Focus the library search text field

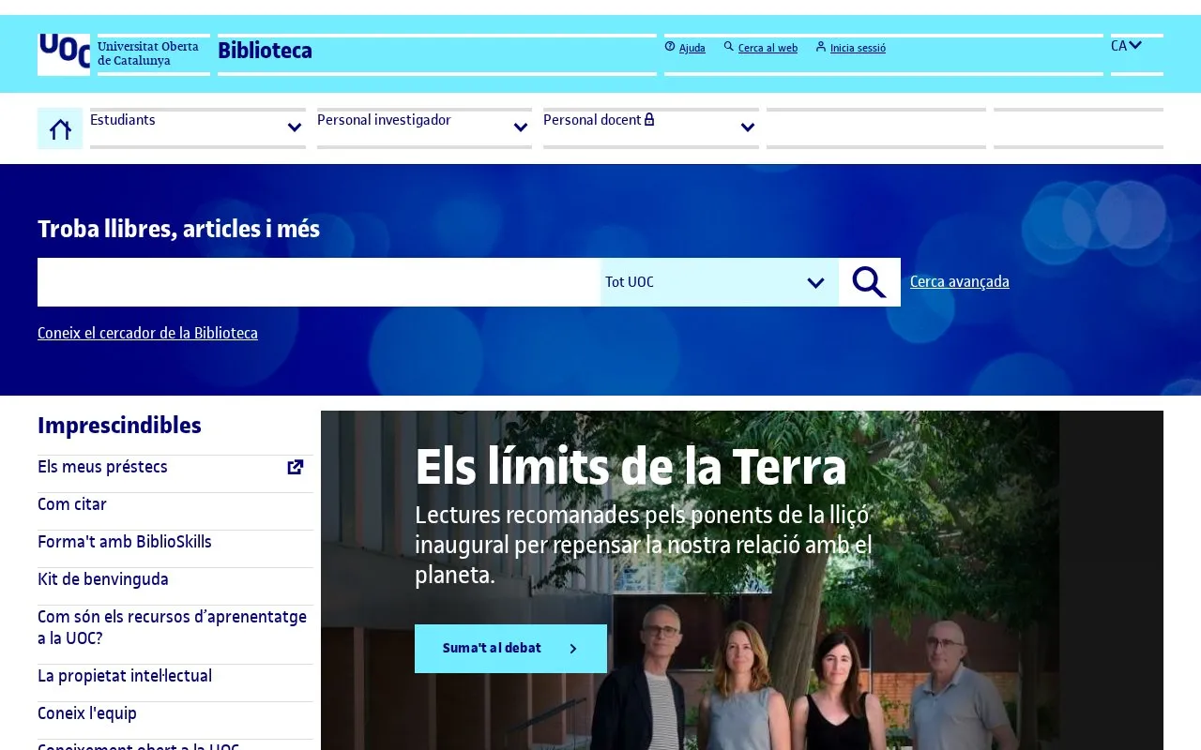click(x=319, y=282)
